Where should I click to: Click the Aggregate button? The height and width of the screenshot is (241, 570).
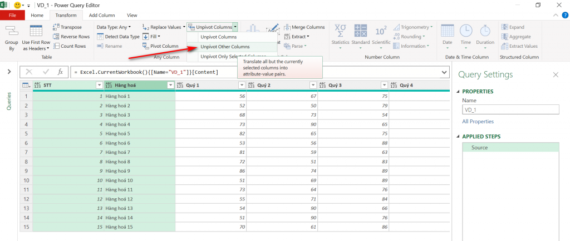(x=516, y=37)
